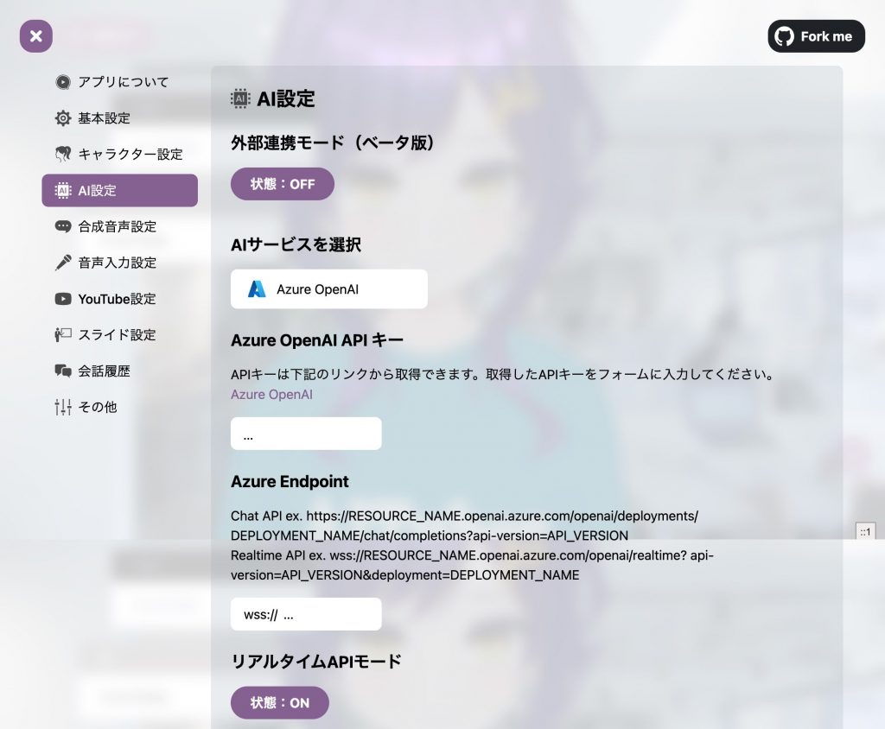The height and width of the screenshot is (729, 885).
Task: Click the GitHub octocat icon
Action: (784, 36)
